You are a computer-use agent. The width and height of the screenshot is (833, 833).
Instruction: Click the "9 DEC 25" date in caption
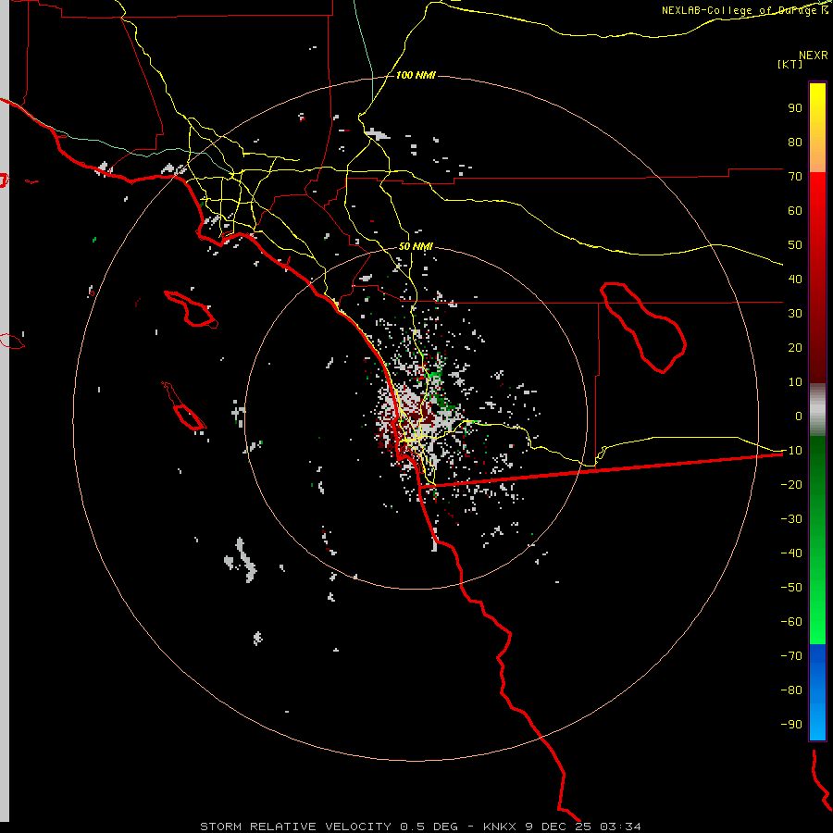[558, 827]
